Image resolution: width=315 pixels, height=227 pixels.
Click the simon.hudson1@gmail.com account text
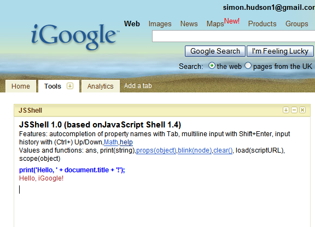click(x=269, y=8)
